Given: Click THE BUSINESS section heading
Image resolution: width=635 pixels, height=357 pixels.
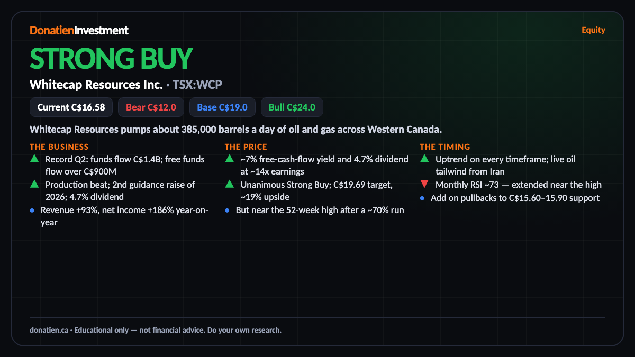Looking at the screenshot, I should [x=59, y=147].
